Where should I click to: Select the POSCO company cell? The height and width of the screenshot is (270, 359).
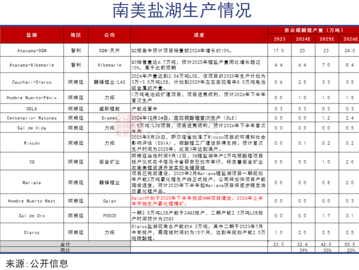pos(109,216)
